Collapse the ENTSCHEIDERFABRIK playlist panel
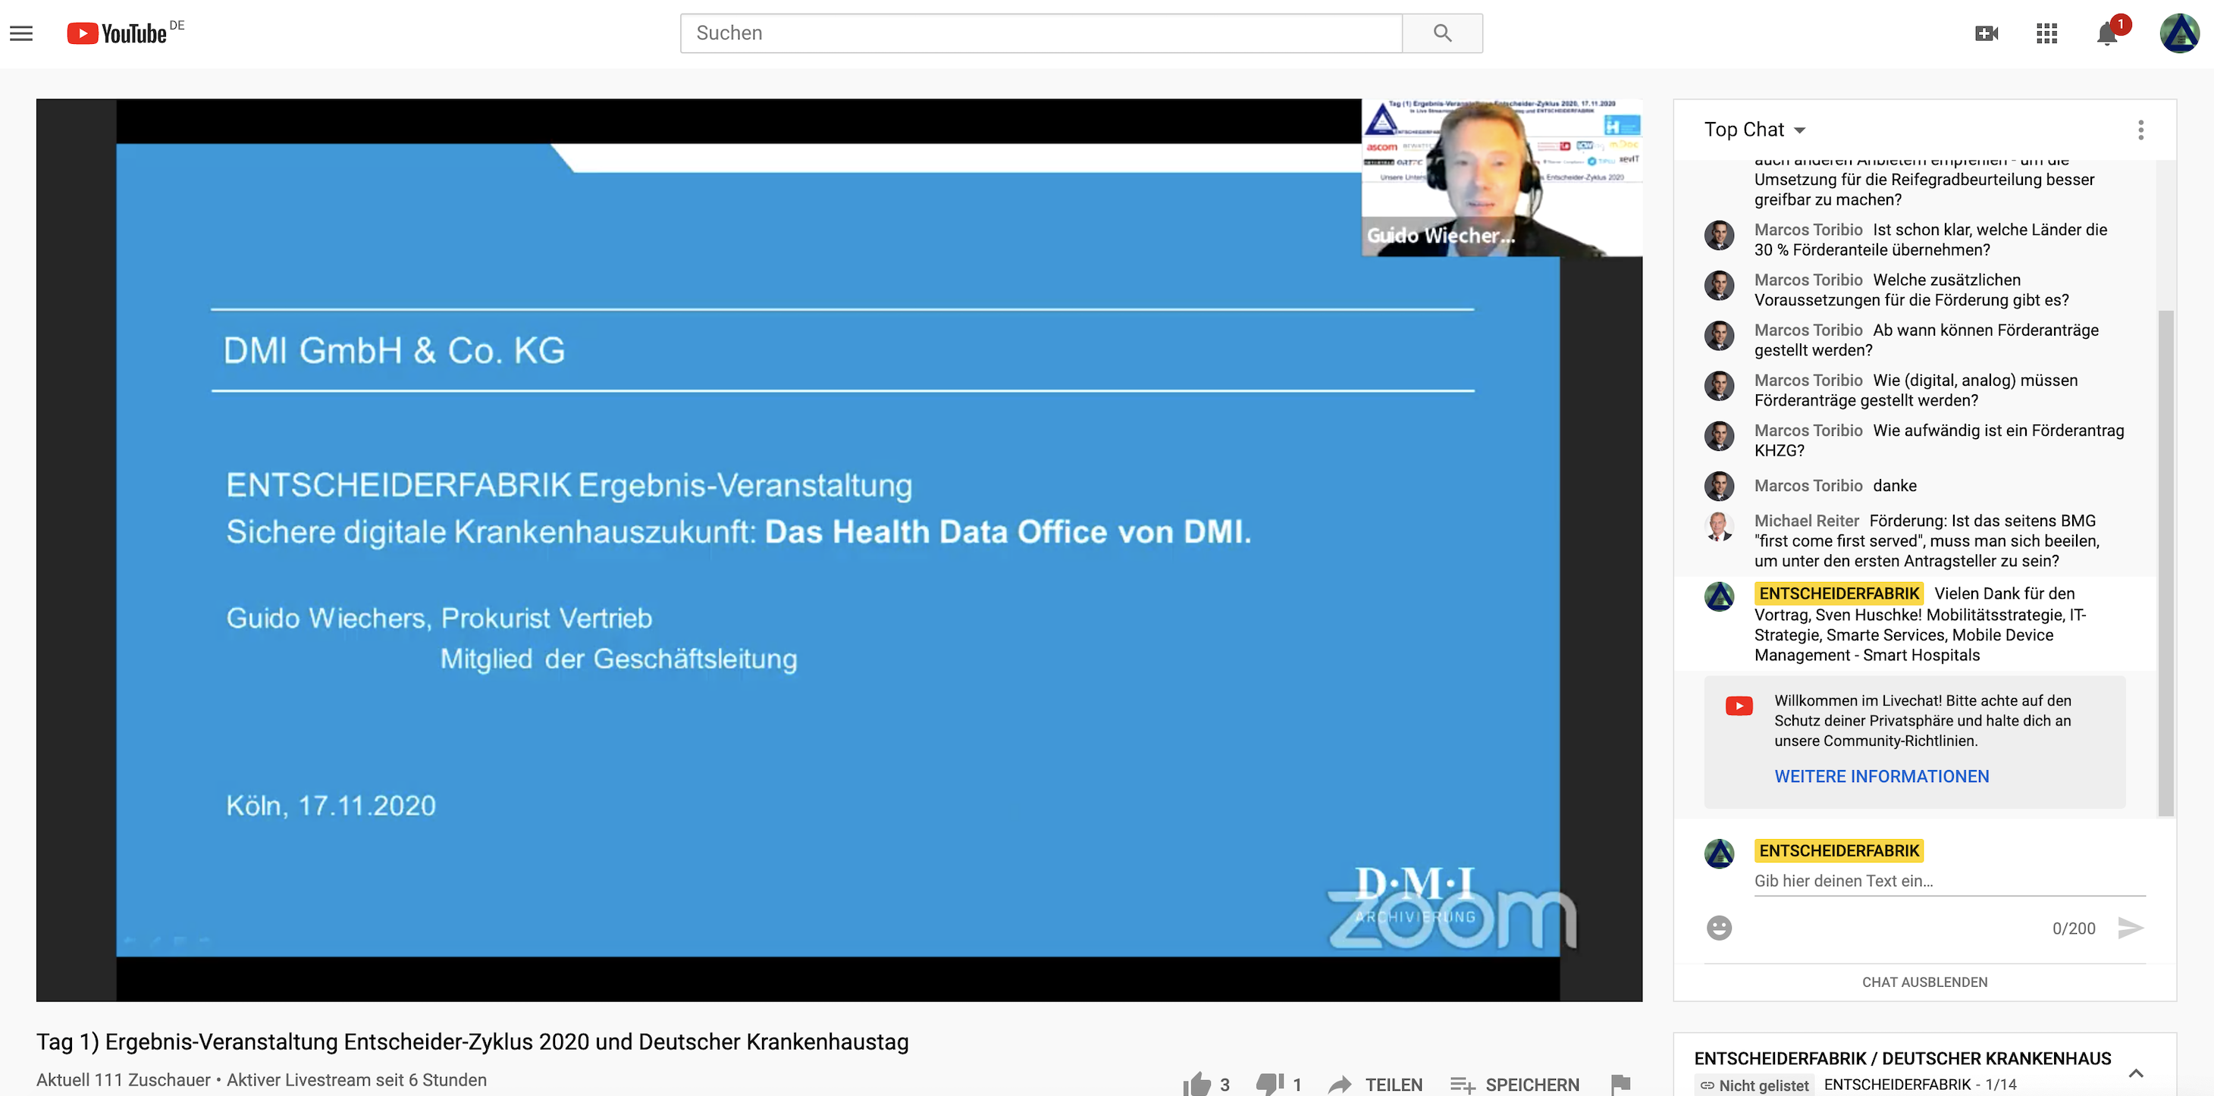Image resolution: width=2214 pixels, height=1096 pixels. pyautogui.click(x=2136, y=1073)
